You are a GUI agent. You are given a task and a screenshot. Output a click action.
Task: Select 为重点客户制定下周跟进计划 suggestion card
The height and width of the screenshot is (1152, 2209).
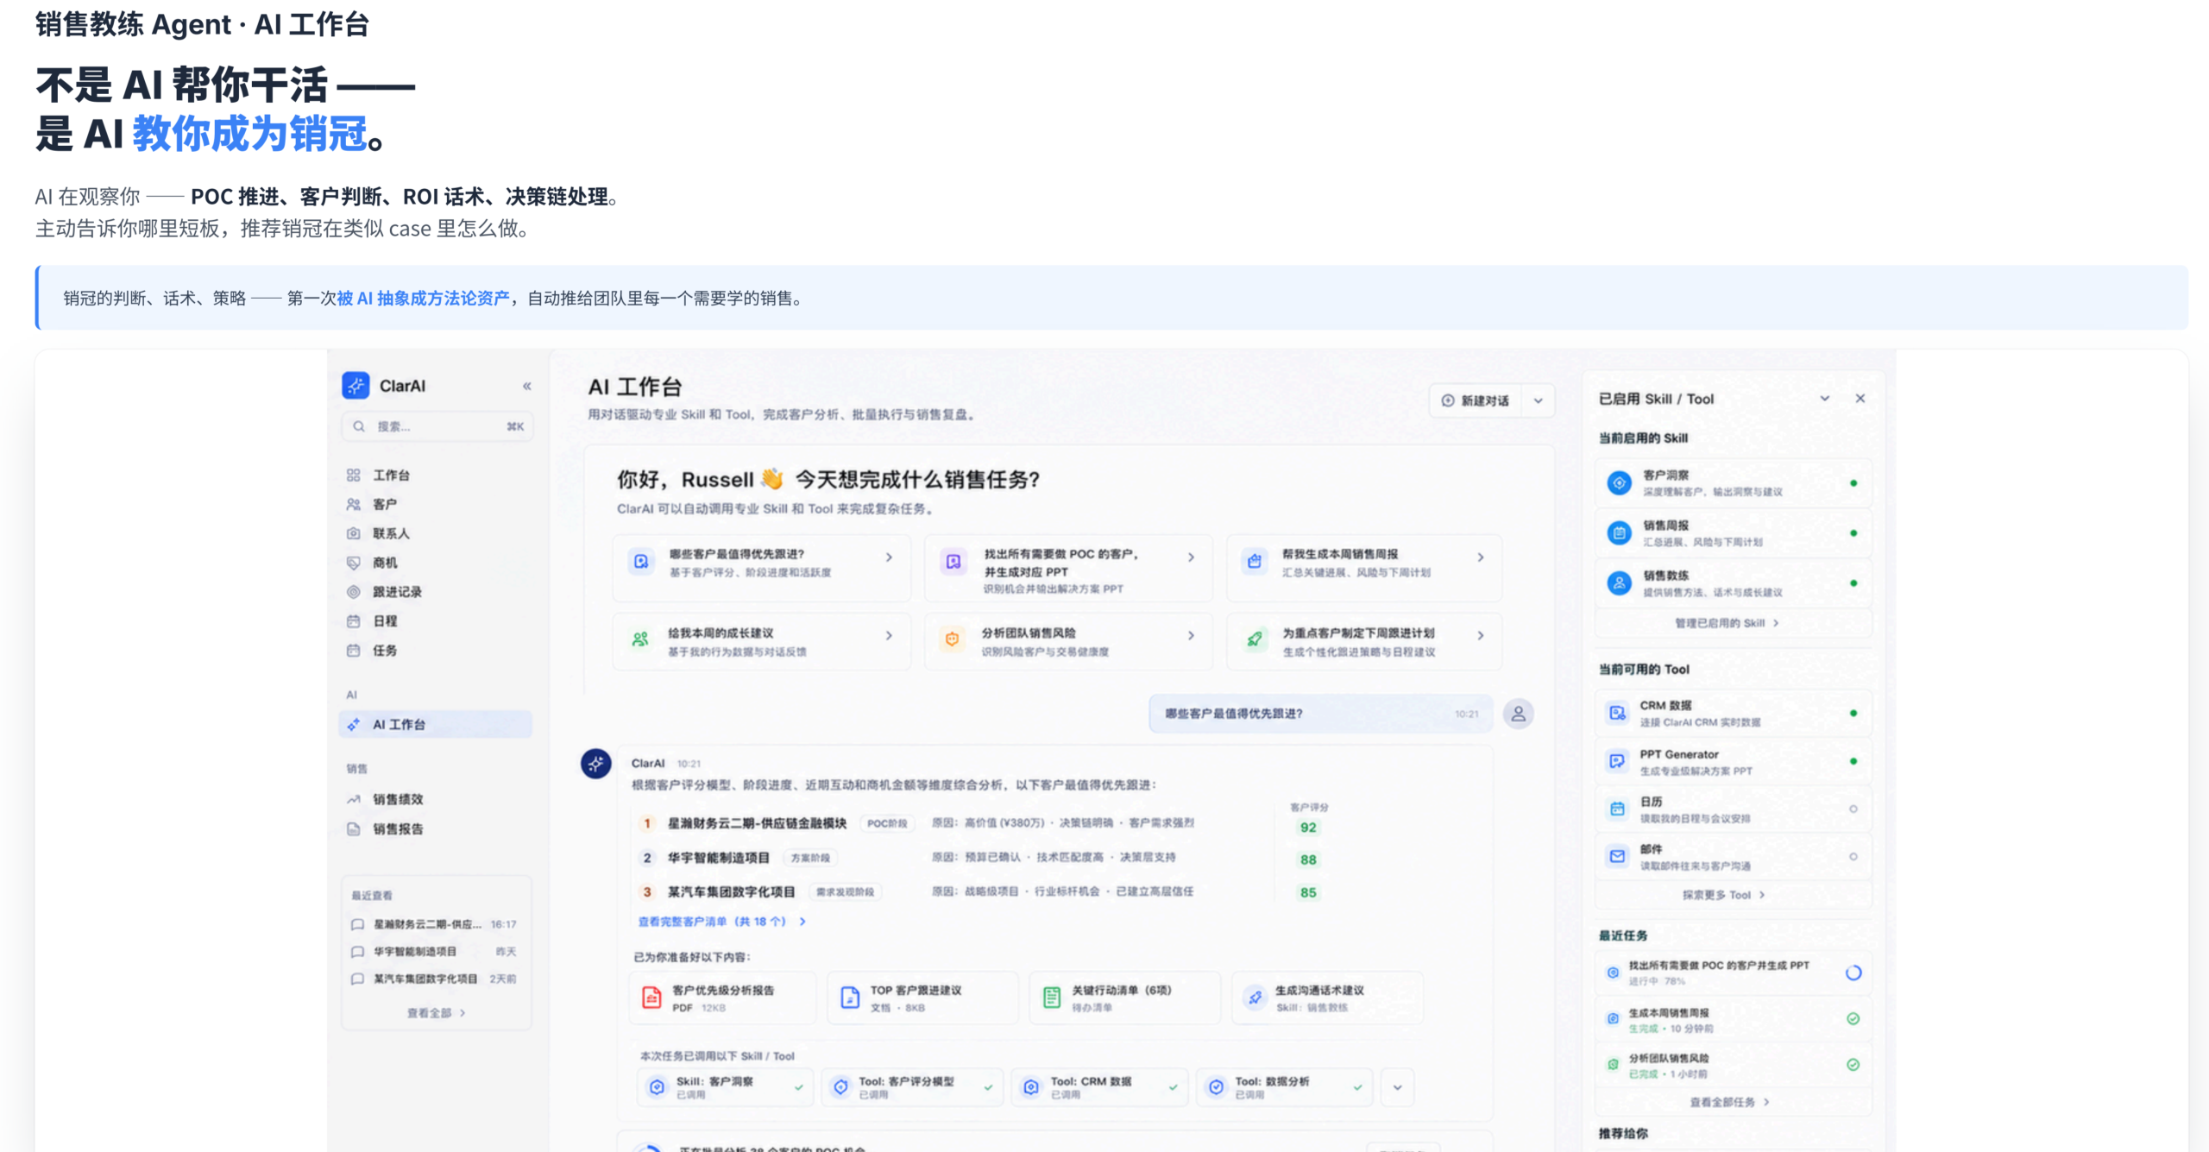click(x=1364, y=641)
